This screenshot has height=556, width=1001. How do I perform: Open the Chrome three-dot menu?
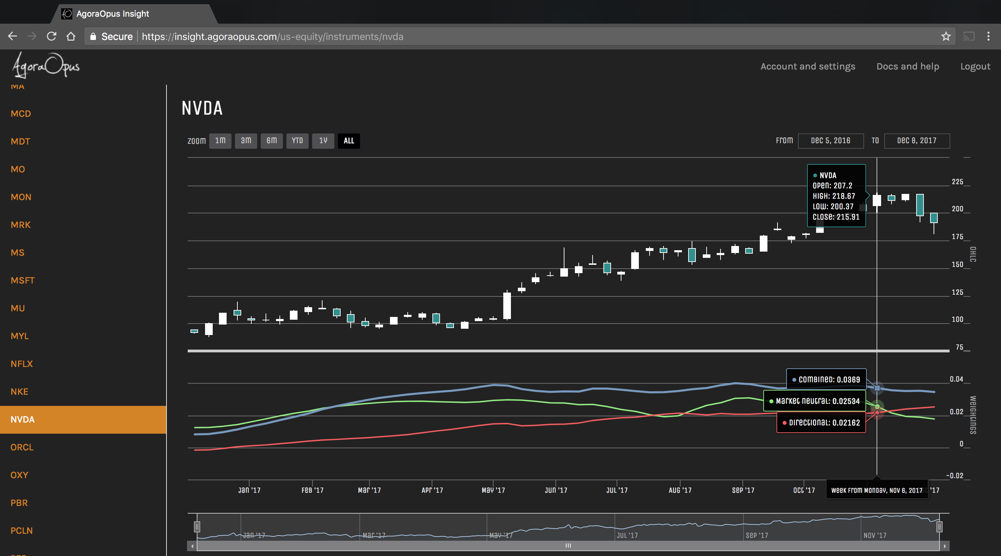click(988, 36)
